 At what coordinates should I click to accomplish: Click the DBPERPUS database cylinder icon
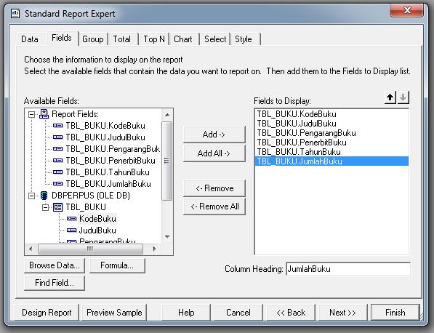tap(44, 196)
